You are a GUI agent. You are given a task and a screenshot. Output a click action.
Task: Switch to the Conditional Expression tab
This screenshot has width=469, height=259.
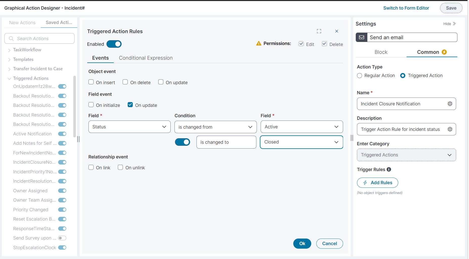(146, 58)
